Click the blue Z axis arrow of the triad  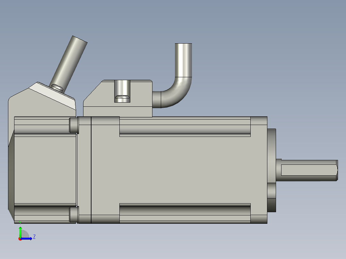[26, 238]
